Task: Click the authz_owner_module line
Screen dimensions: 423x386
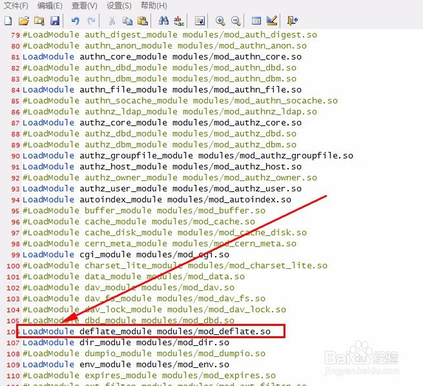Action: click(170, 177)
